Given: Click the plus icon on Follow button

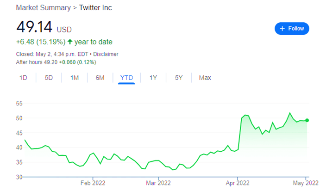Looking at the screenshot, I should 282,29.
